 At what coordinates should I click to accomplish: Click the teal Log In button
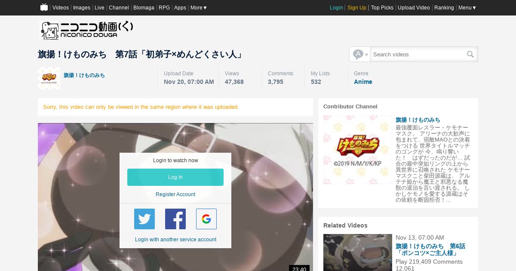tap(175, 177)
